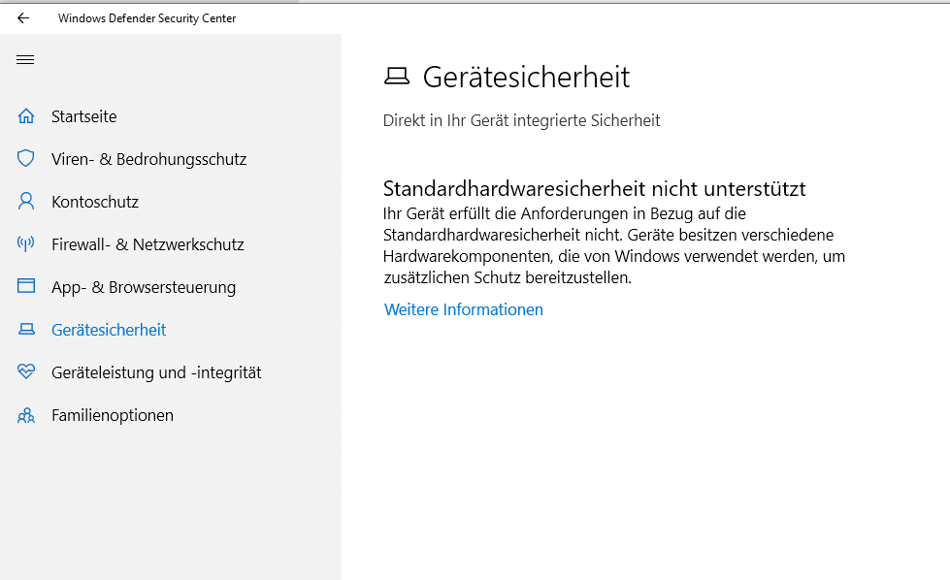The height and width of the screenshot is (580, 950).
Task: Open Geräteleistung und -integrität page
Action: coord(156,373)
